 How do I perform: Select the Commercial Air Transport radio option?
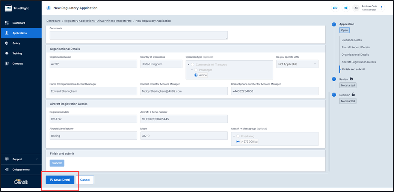[x=193, y=65]
